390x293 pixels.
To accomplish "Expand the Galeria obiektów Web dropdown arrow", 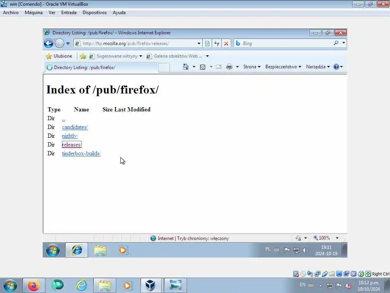I will pyautogui.click(x=207, y=56).
